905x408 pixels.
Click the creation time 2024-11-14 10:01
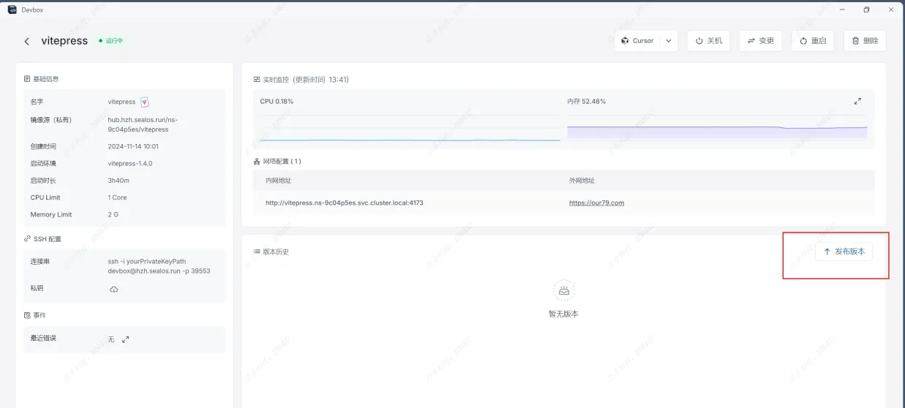[x=133, y=146]
